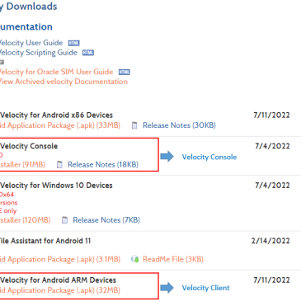Viewport: 301px width, 301px height.
Task: View Archived velocity Documentation link
Action: click(x=63, y=82)
